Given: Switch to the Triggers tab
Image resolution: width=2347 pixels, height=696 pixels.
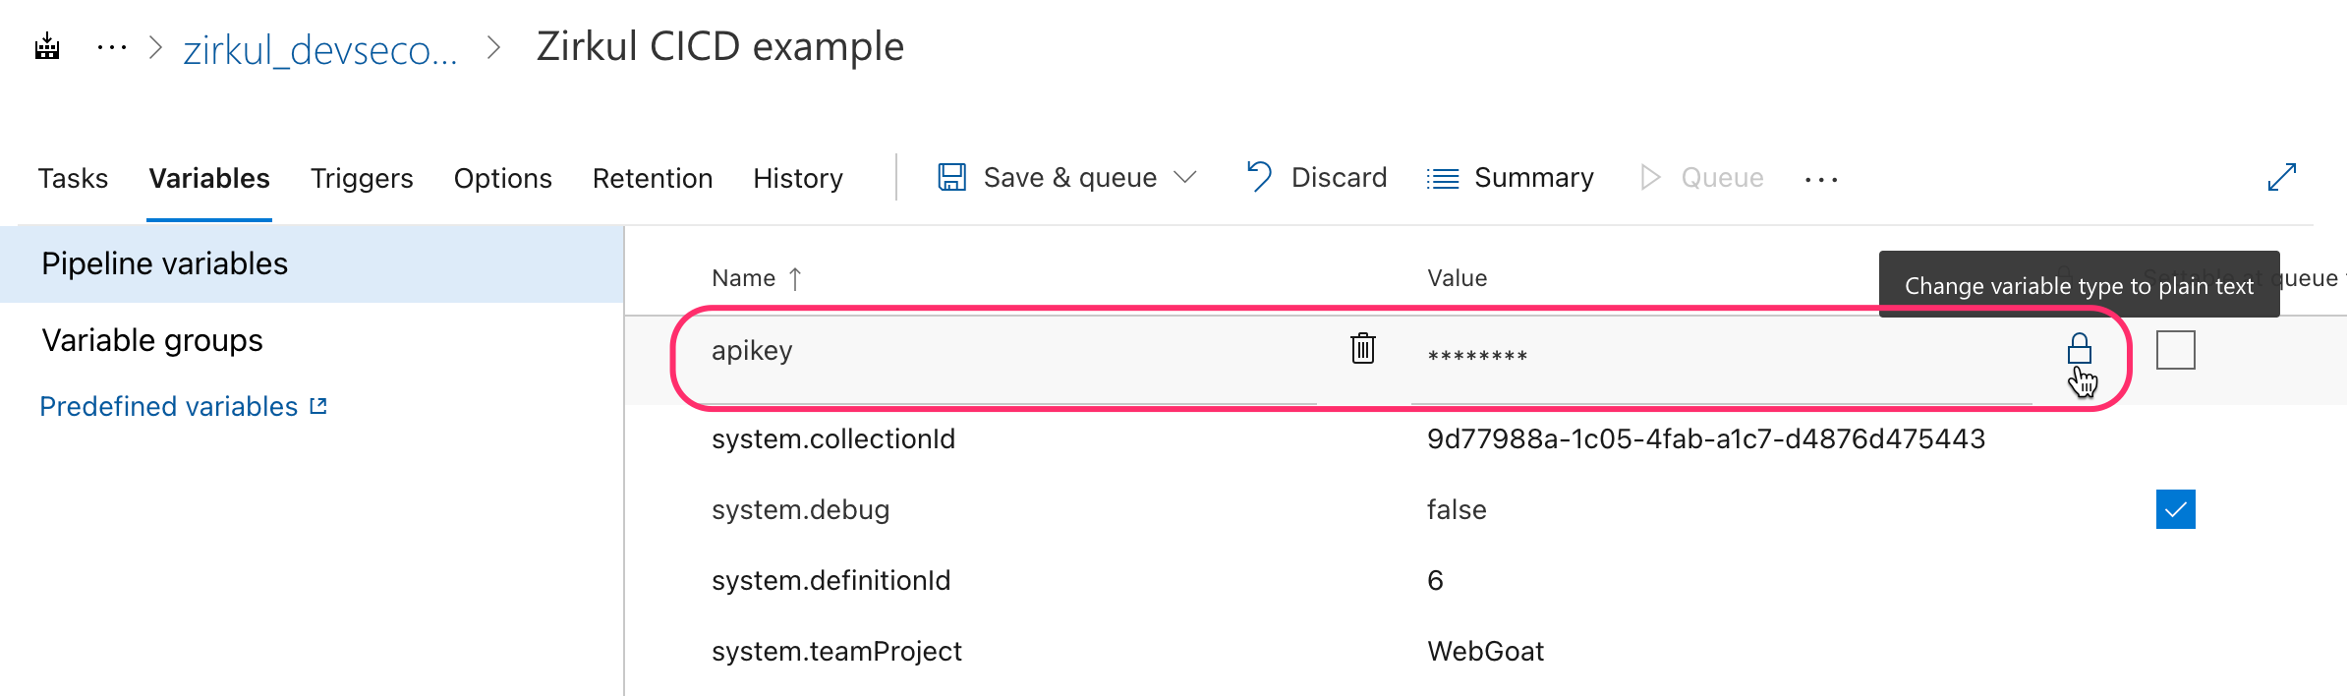Looking at the screenshot, I should pos(362,178).
